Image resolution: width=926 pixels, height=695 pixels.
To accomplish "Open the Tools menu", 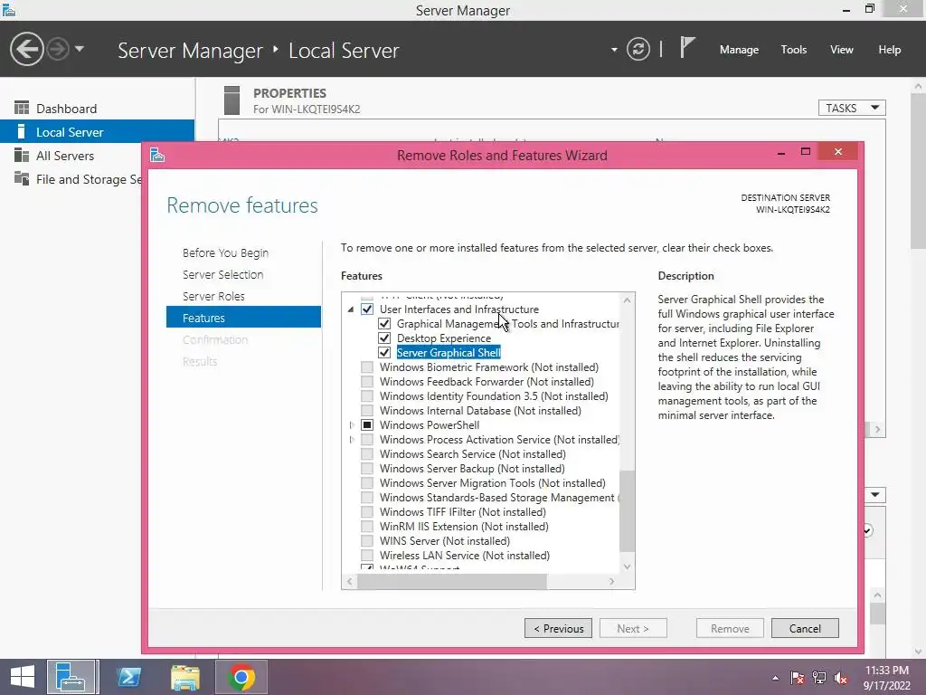I will click(x=793, y=50).
